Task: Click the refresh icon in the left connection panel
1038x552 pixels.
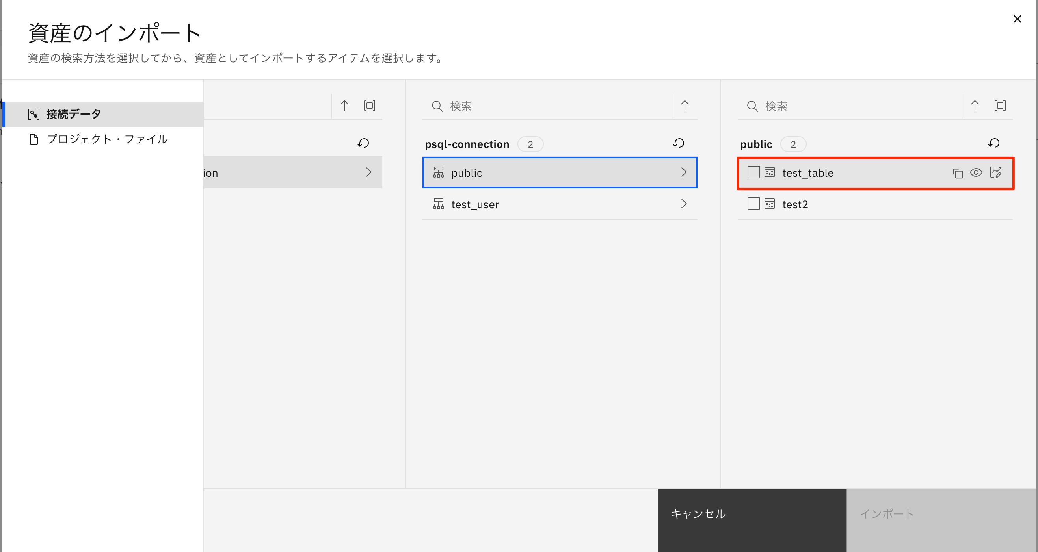Action: 363,143
